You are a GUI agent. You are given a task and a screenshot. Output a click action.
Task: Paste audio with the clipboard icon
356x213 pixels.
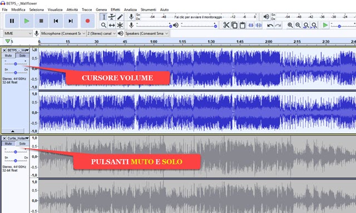click(x=243, y=25)
